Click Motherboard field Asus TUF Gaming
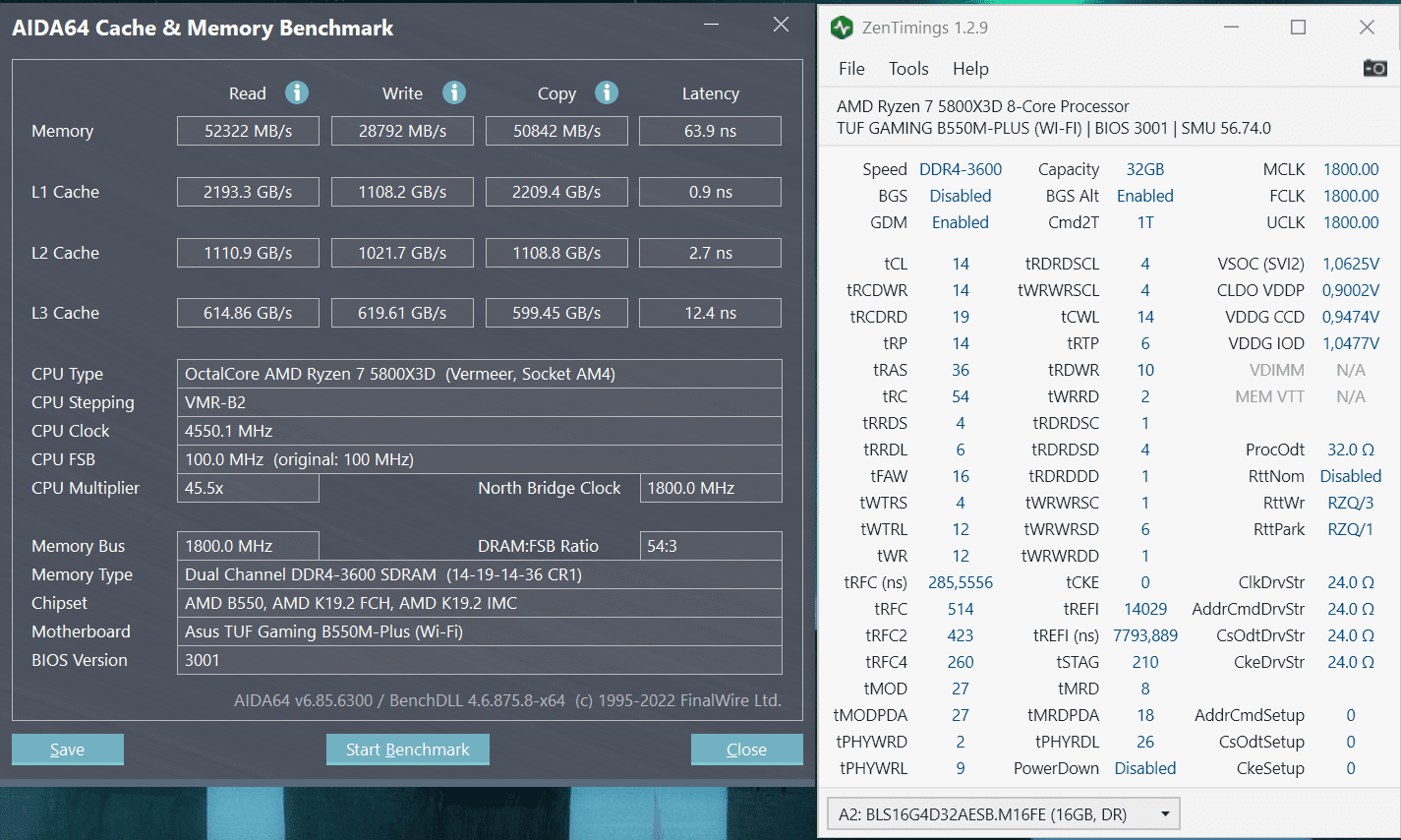This screenshot has width=1401, height=840. coord(480,631)
